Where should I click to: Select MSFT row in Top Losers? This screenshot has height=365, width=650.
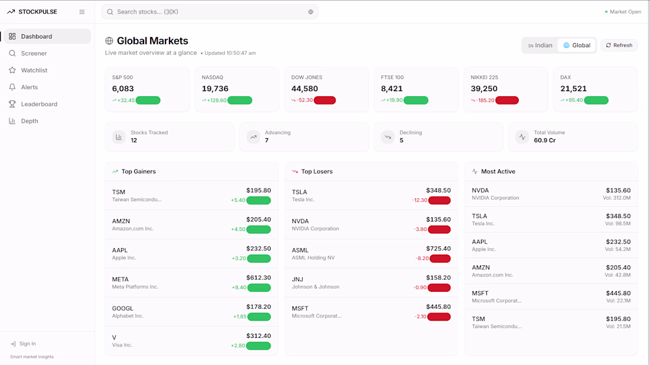point(372,312)
